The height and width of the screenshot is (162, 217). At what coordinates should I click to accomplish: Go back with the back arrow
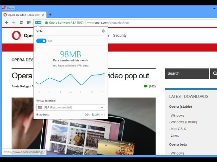click(x=6, y=23)
